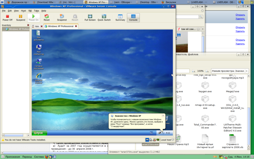The image size is (254, 159).
Task: Click the Inventory panel horizontal scrollbar
Action: pos(16,135)
